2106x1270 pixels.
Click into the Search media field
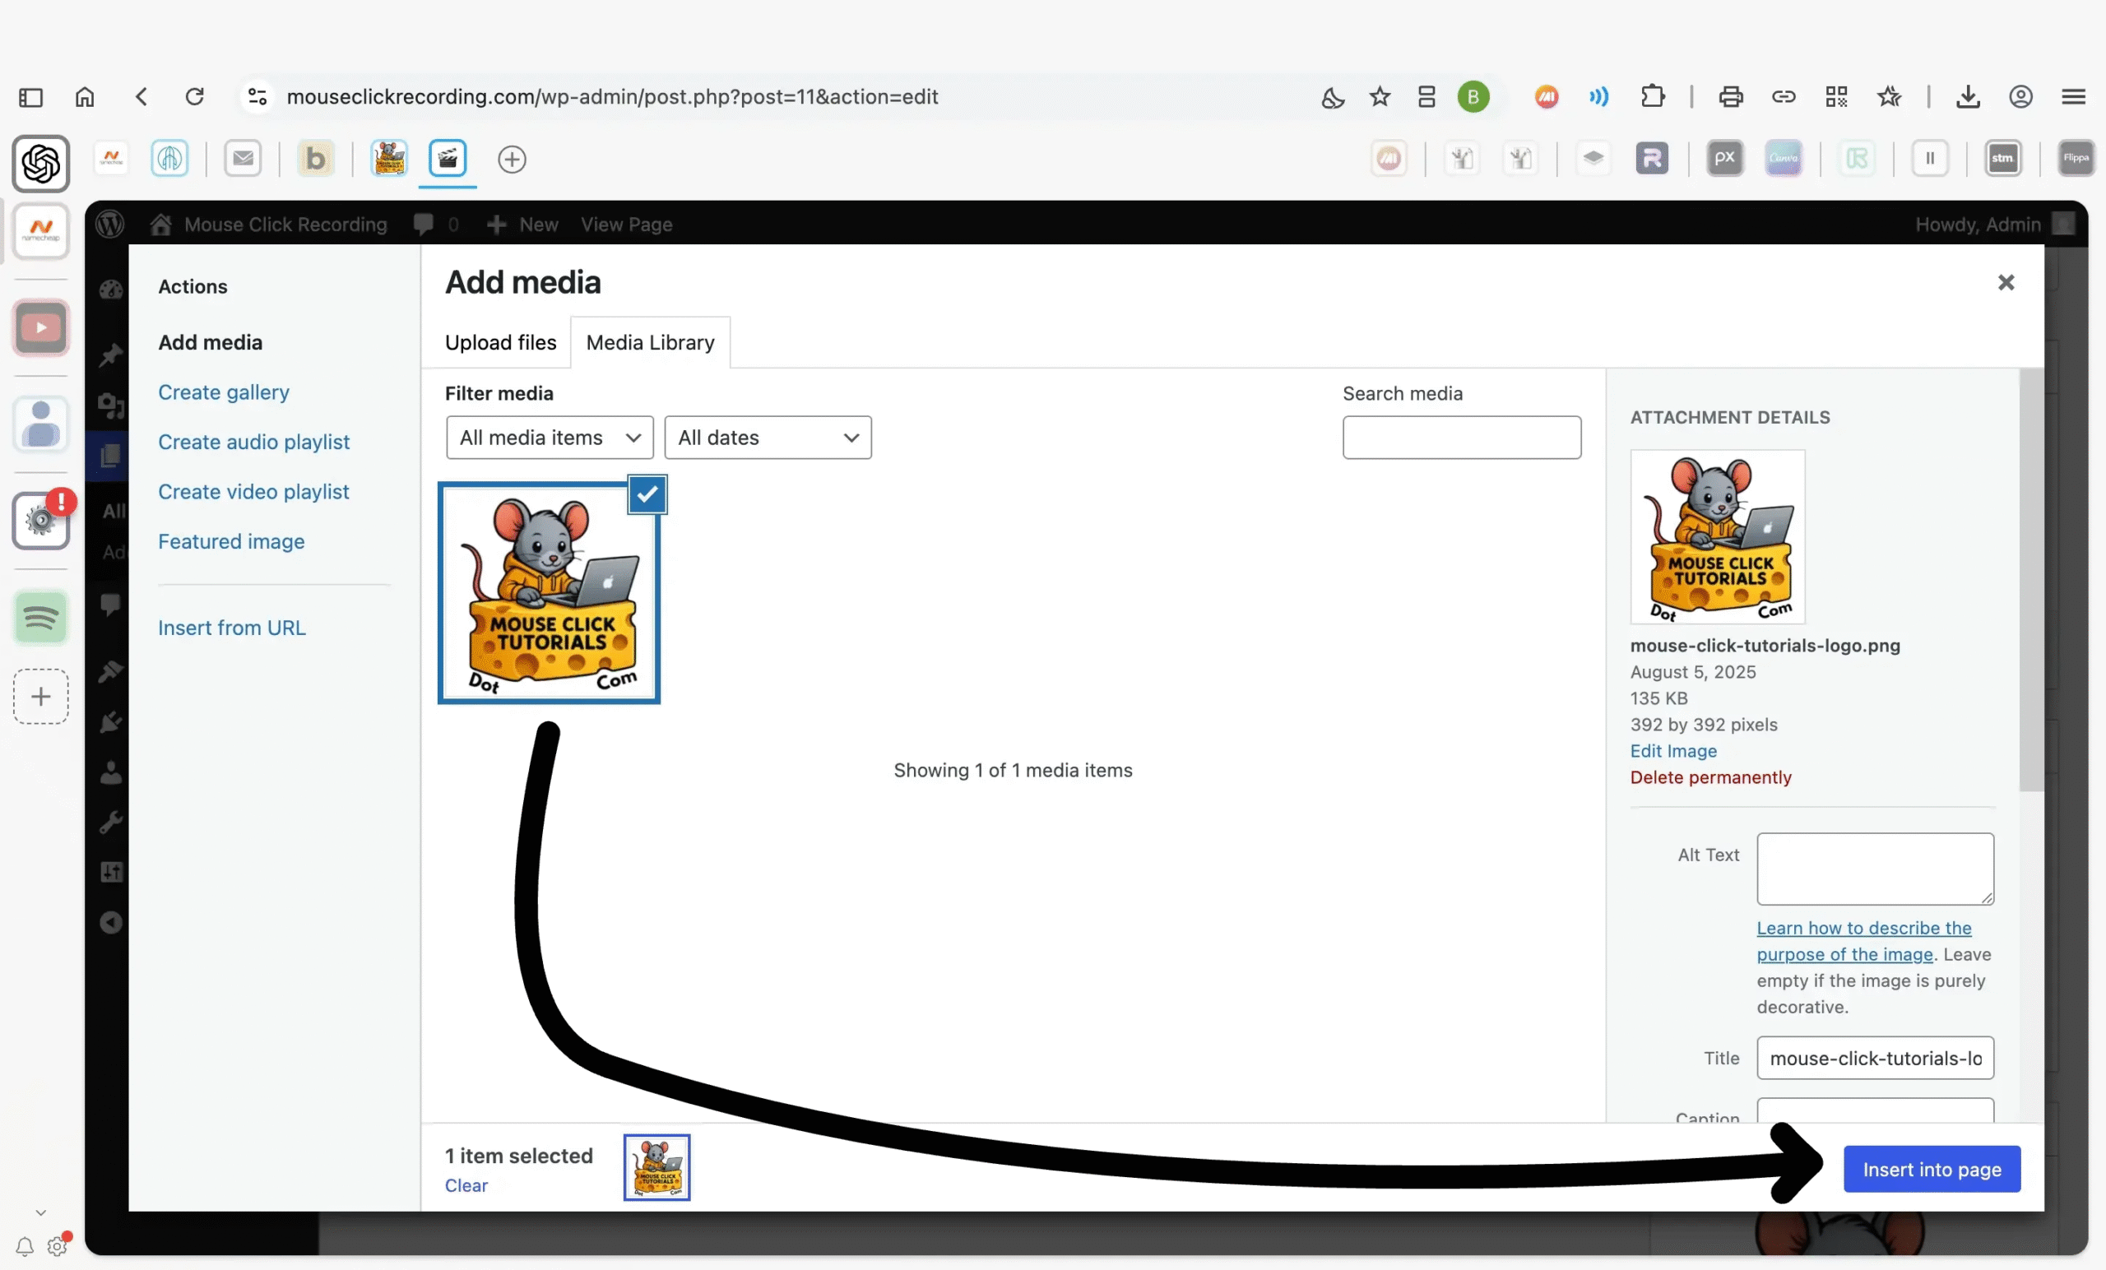(x=1461, y=438)
